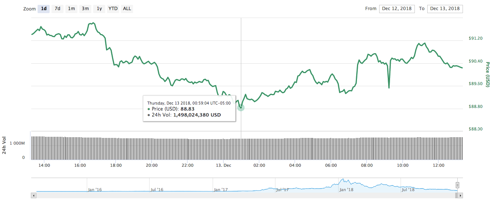This screenshot has height=202, width=493.
Task: Click the 20:00 time axis label
Action: [151, 165]
